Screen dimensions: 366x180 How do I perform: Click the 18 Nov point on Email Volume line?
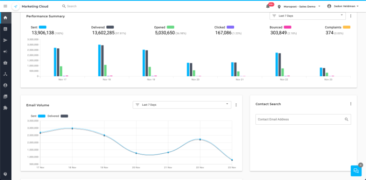pyautogui.click(x=72, y=128)
